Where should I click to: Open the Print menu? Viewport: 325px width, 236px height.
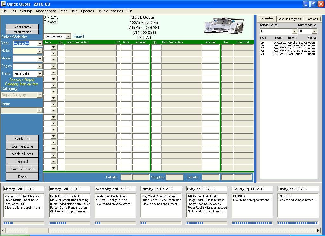(63, 11)
